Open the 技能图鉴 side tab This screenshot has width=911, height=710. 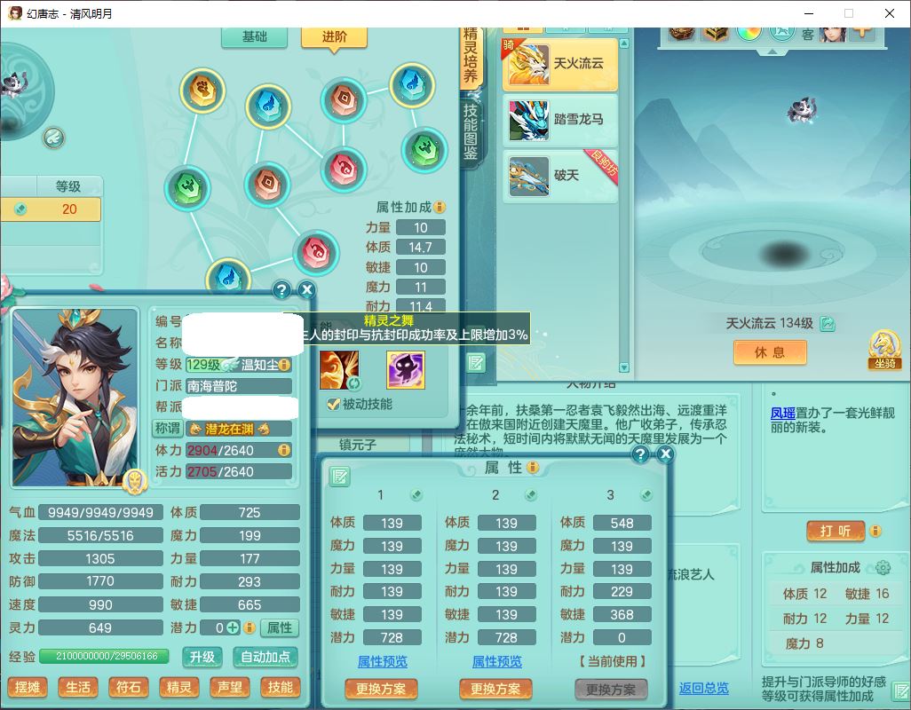(x=471, y=130)
